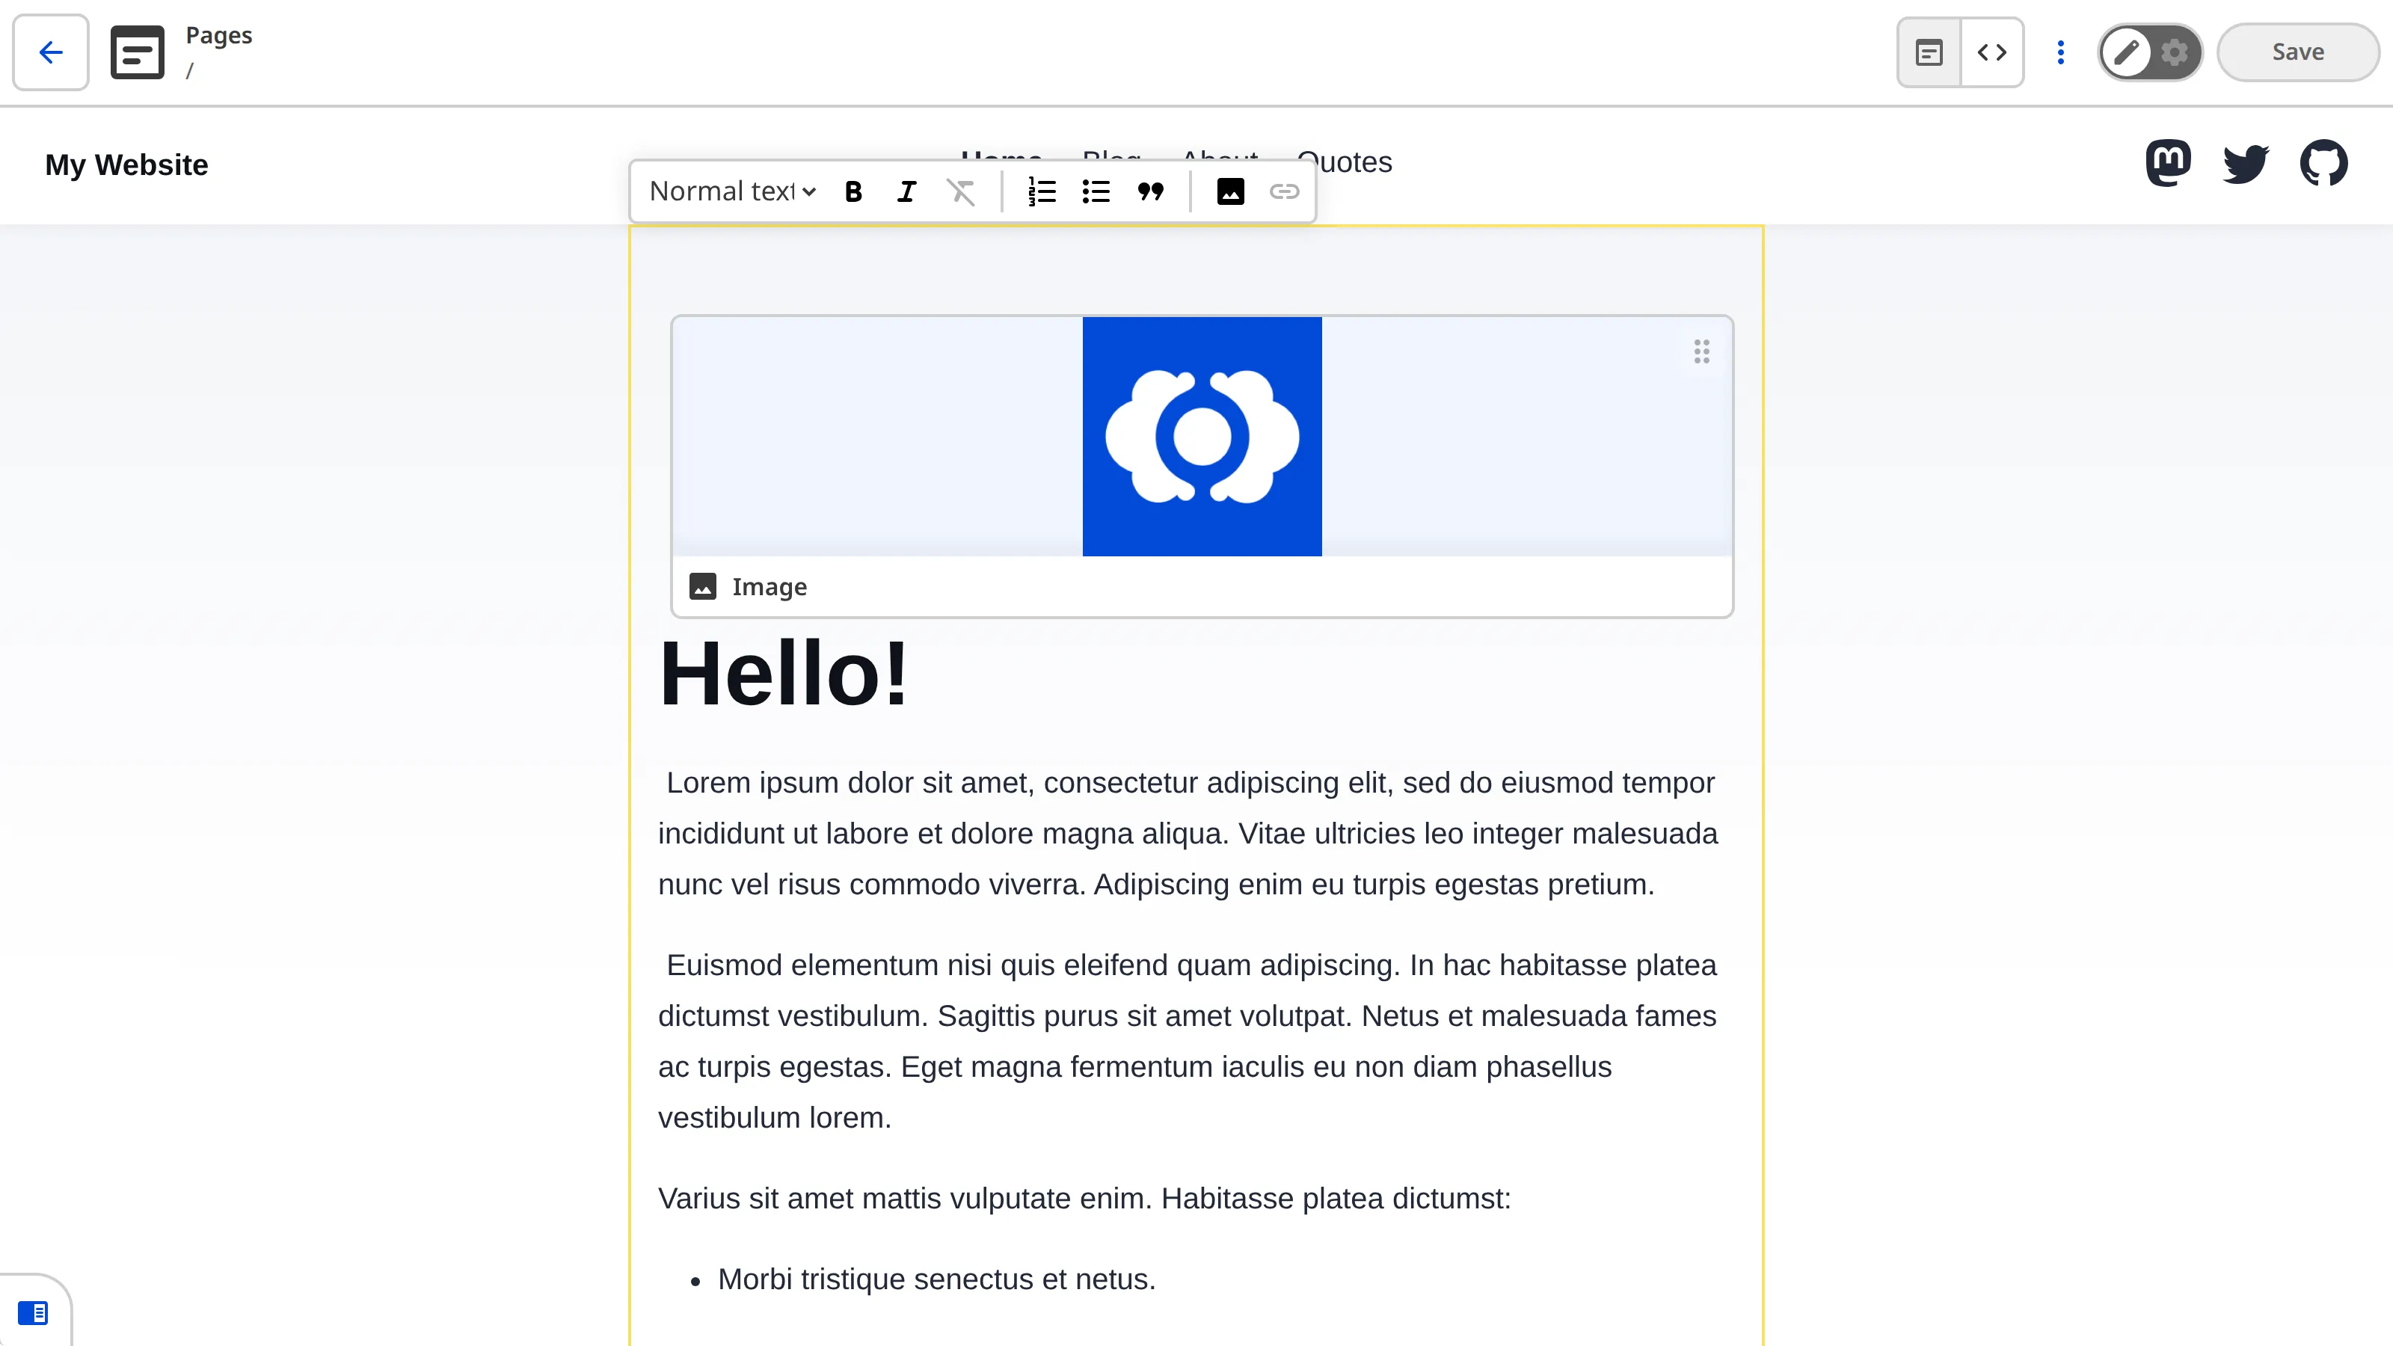This screenshot has width=2393, height=1346.
Task: Click the Image block label
Action: pos(769,587)
